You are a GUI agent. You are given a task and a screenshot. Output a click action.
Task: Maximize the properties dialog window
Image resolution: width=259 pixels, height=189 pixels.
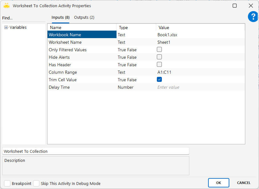(235, 6)
